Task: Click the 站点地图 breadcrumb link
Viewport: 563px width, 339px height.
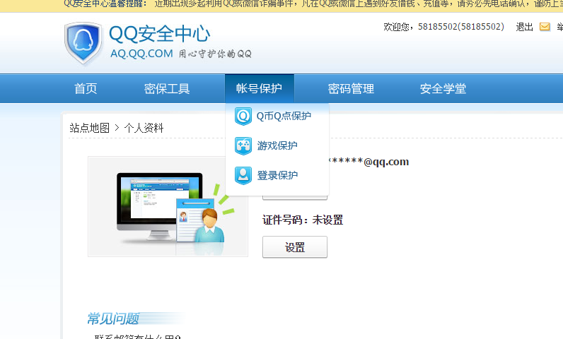Action: (89, 128)
